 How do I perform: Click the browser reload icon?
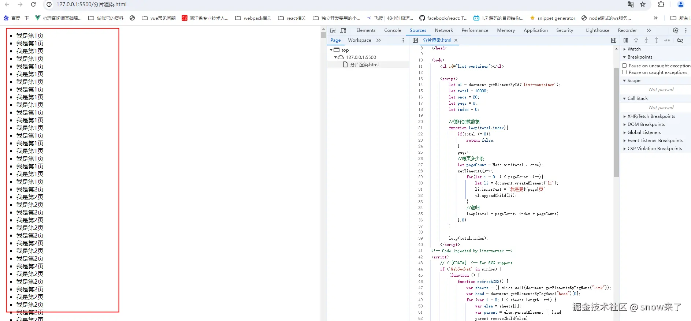[x=33, y=4]
